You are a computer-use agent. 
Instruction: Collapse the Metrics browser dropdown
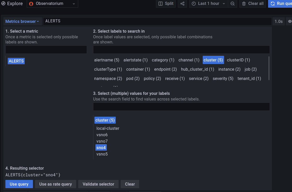point(22,21)
